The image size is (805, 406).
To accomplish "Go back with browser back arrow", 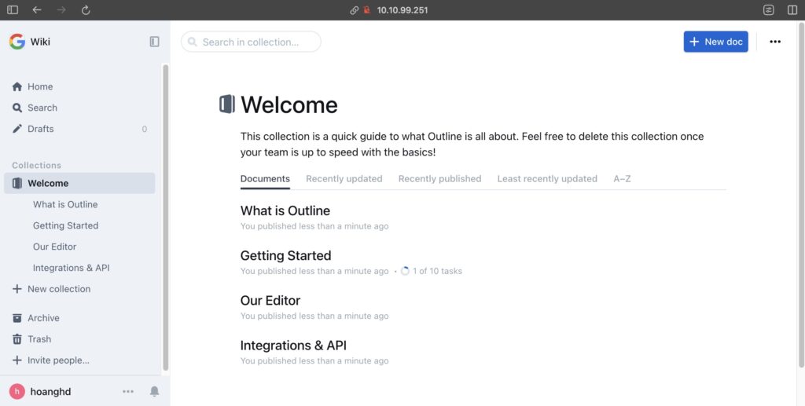I will tap(37, 9).
